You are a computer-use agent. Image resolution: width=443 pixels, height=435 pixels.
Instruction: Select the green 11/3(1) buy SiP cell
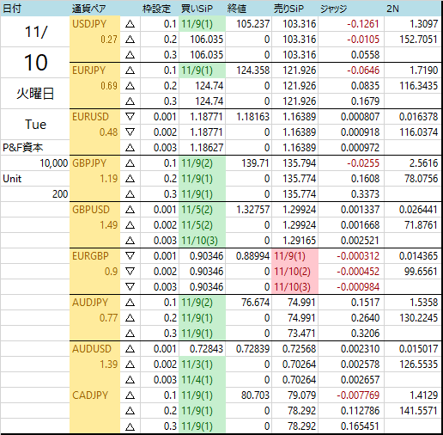[203, 365]
